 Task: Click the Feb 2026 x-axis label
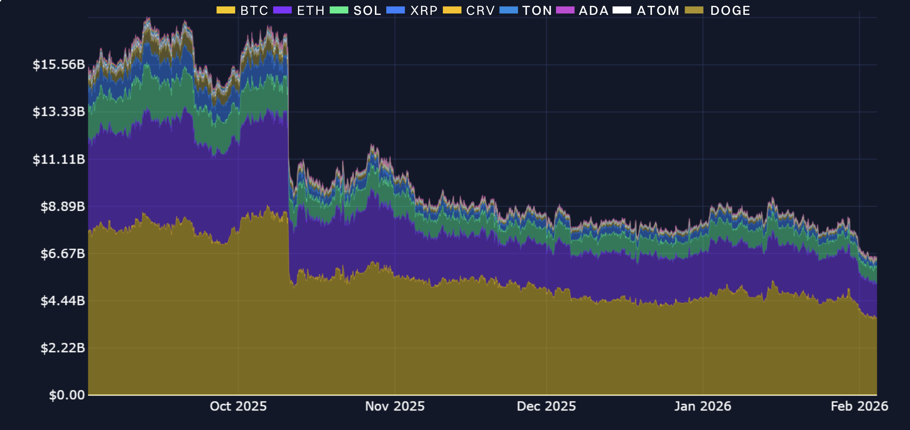tap(859, 406)
